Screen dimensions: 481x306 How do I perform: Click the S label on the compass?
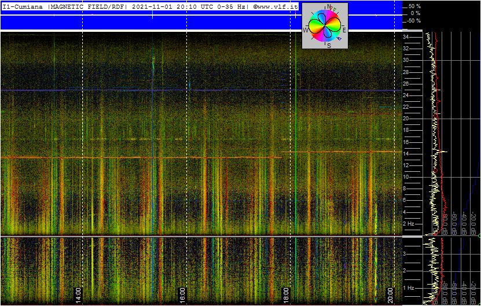pos(329,46)
